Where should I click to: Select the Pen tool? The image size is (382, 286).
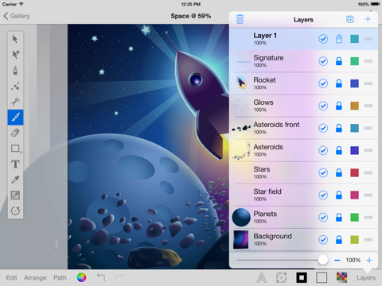[x=15, y=71]
